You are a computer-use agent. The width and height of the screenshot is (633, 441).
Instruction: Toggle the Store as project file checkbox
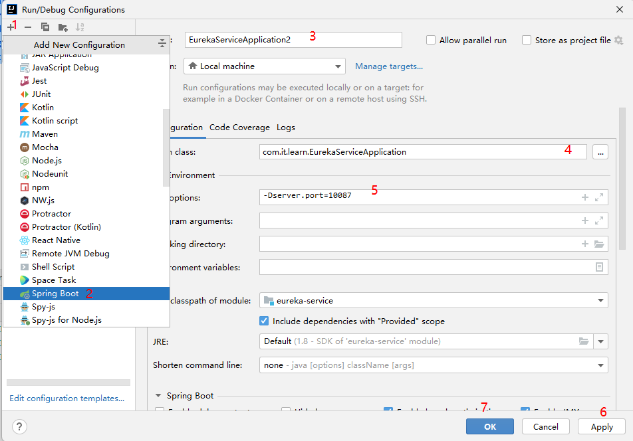point(527,41)
